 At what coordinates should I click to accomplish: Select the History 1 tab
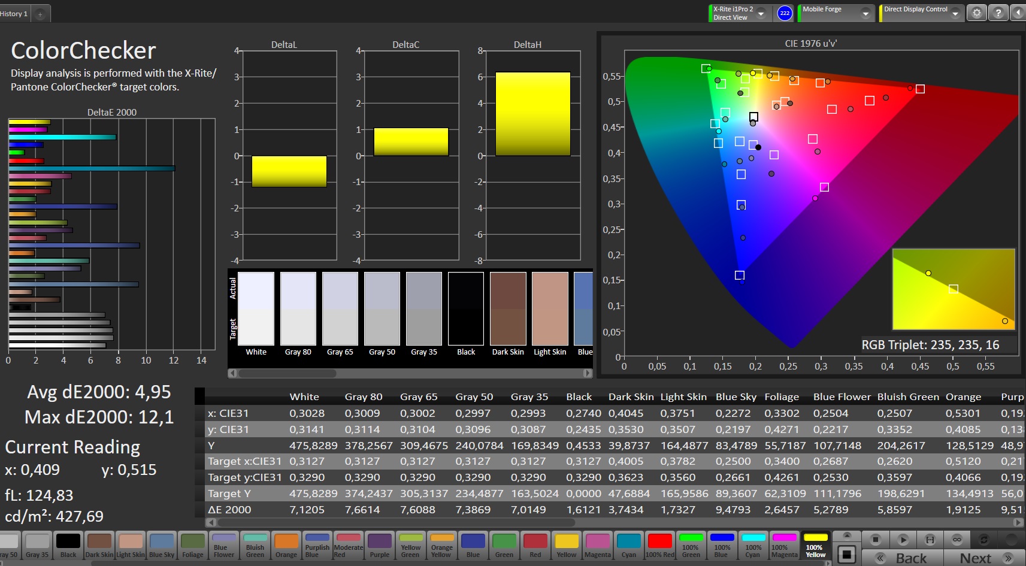pyautogui.click(x=14, y=14)
